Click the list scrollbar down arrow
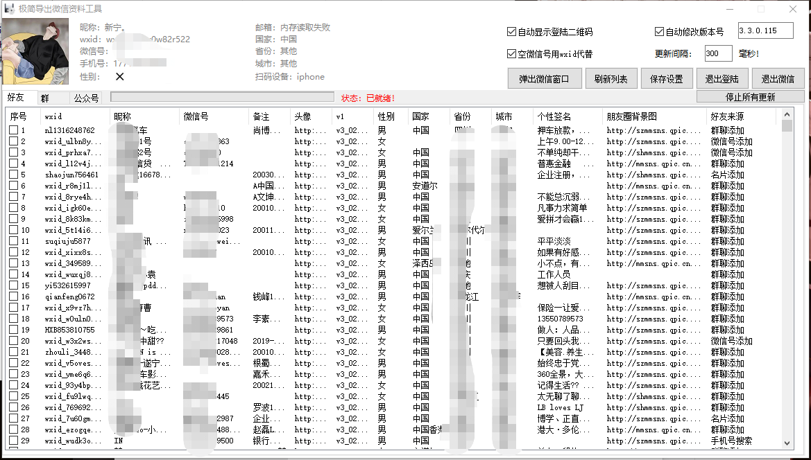 pyautogui.click(x=787, y=443)
